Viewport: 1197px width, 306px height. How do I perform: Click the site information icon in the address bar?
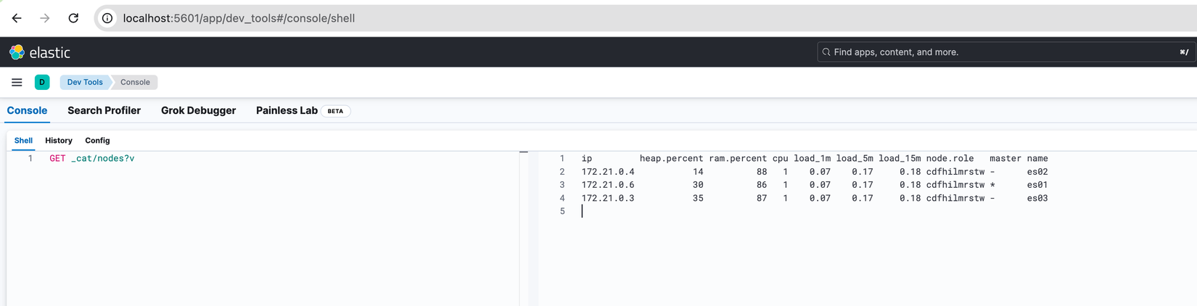click(x=107, y=18)
